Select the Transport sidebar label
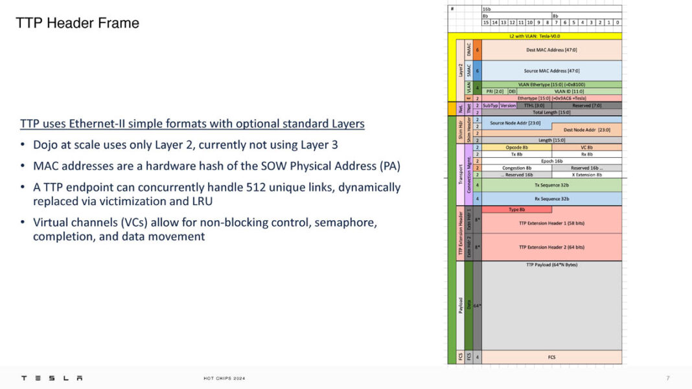Viewport: 692px width, 389px height. (x=460, y=173)
